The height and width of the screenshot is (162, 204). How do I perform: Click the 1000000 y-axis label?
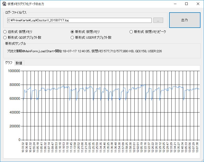14,71
